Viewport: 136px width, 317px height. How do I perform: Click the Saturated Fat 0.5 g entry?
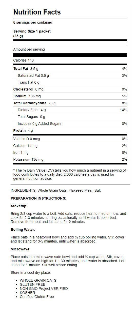click(x=33, y=76)
